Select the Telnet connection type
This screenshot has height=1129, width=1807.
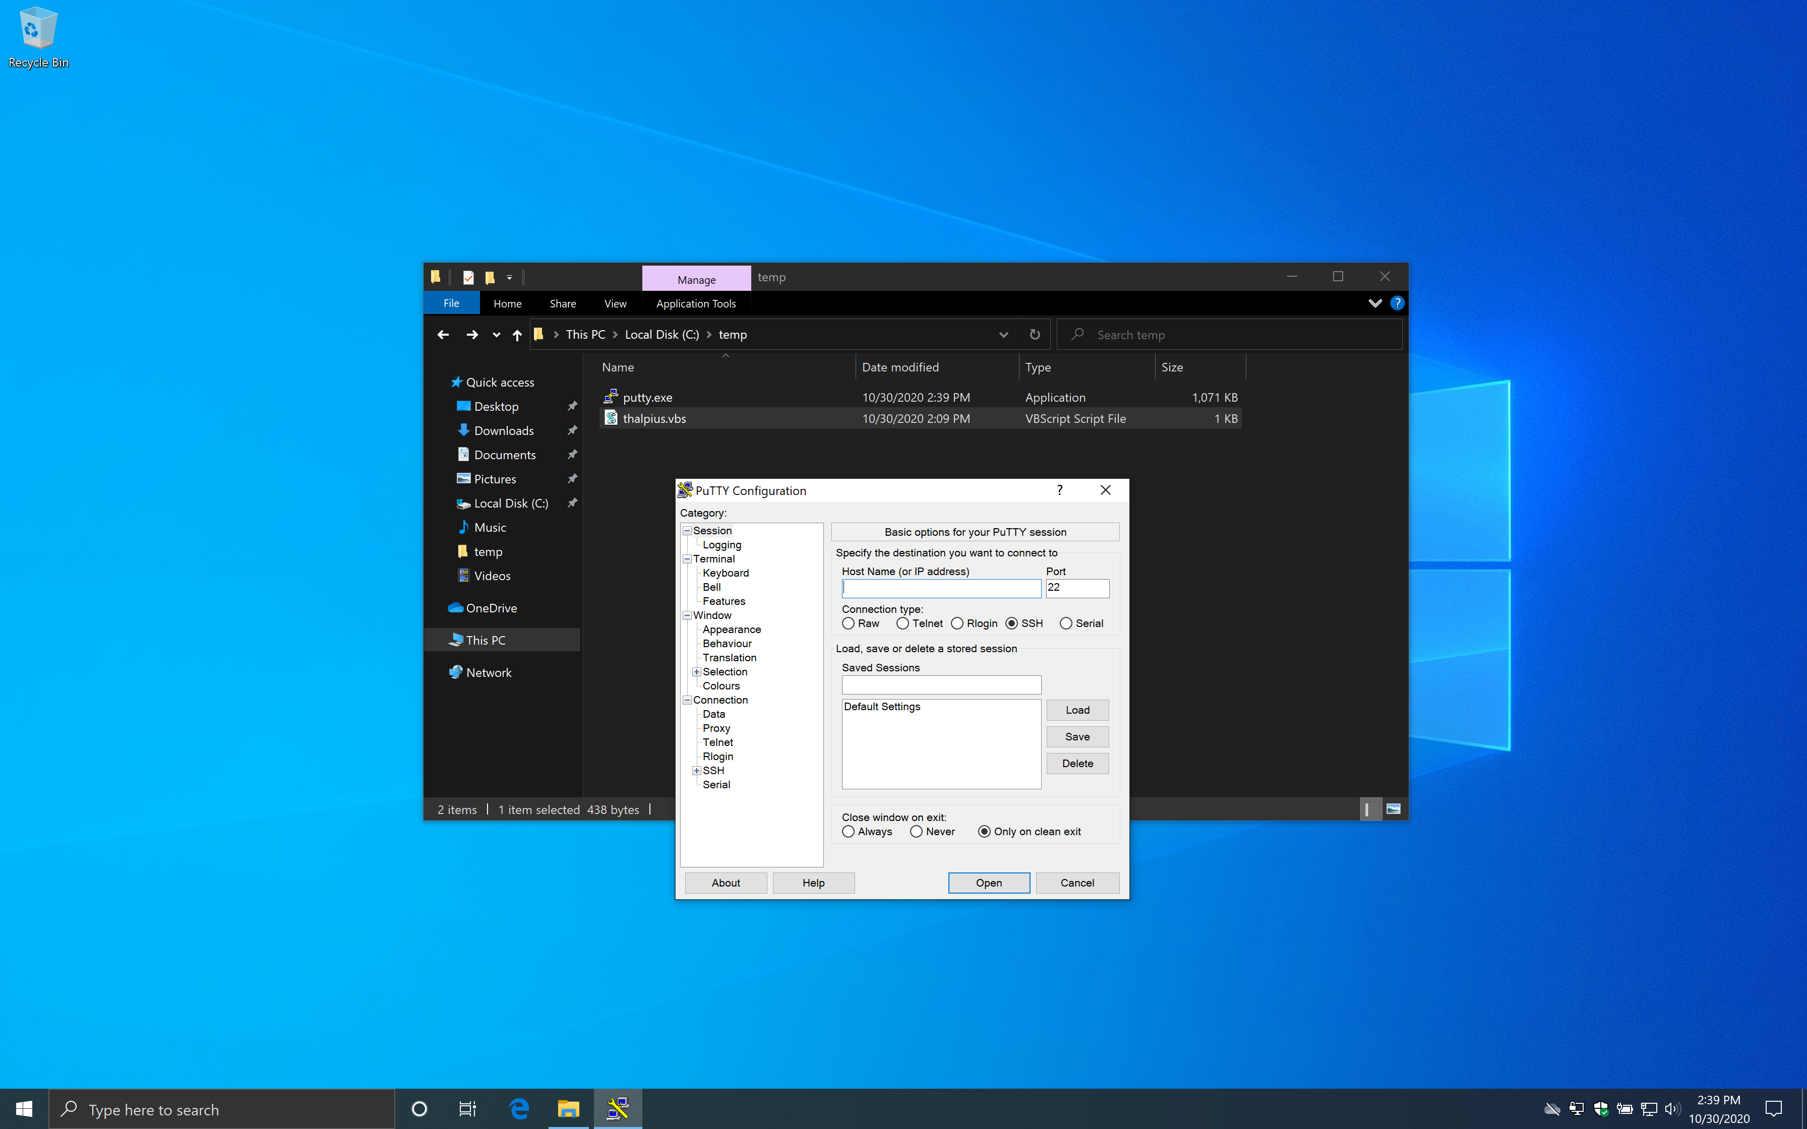(x=903, y=623)
